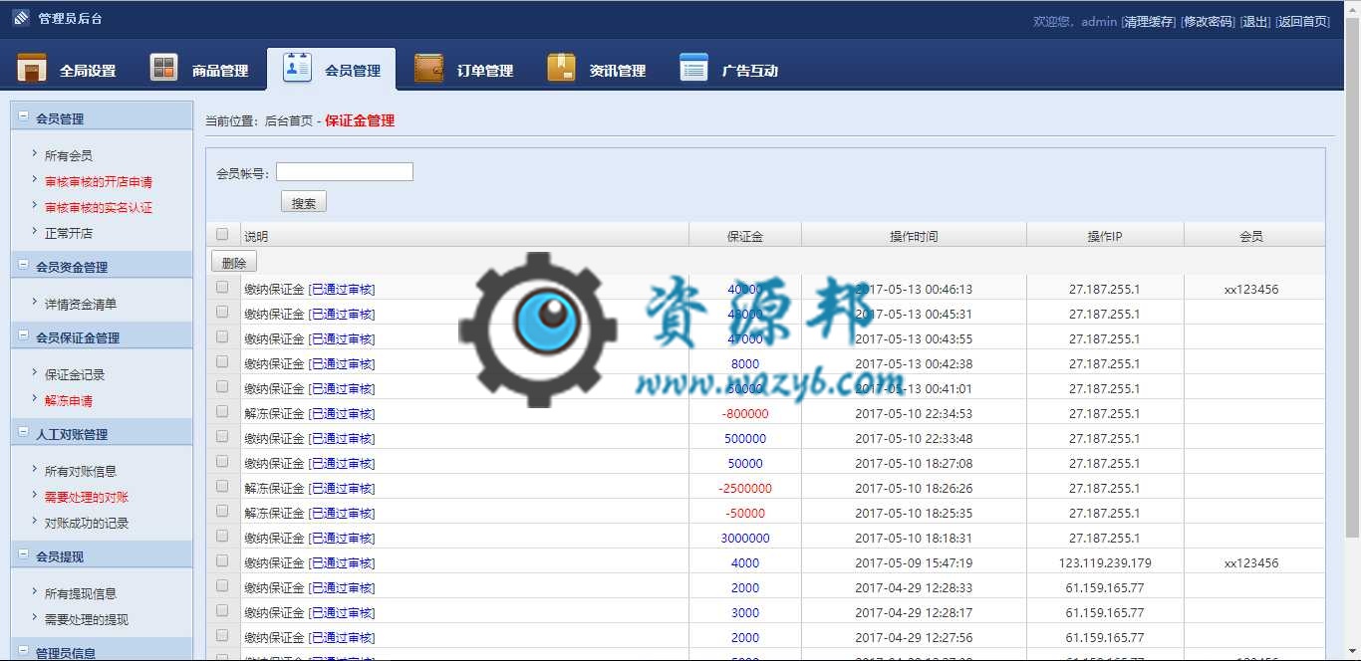Image resolution: width=1361 pixels, height=661 pixels.
Task: Click the 会员 column header
Action: pos(1251,236)
